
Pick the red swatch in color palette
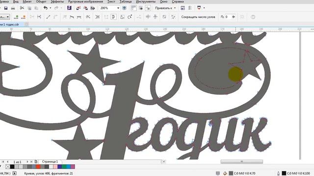38,167
